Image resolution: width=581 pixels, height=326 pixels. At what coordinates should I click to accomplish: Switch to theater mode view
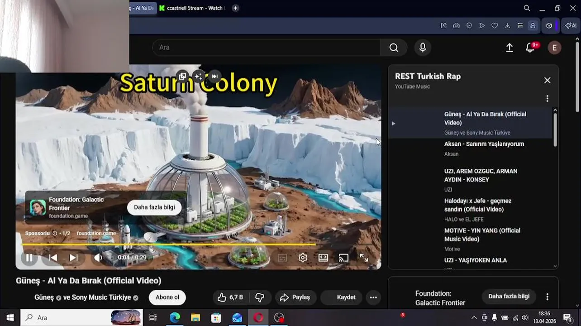click(323, 258)
